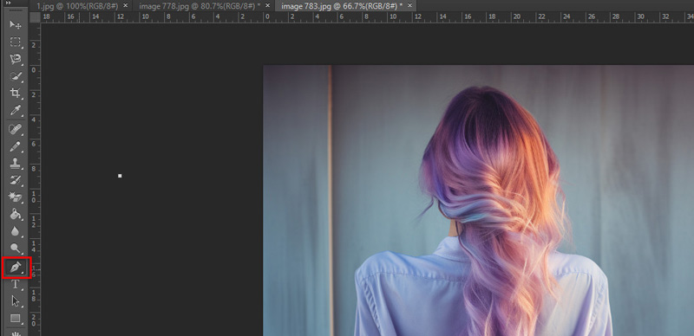Select the Pen tool

(16, 268)
